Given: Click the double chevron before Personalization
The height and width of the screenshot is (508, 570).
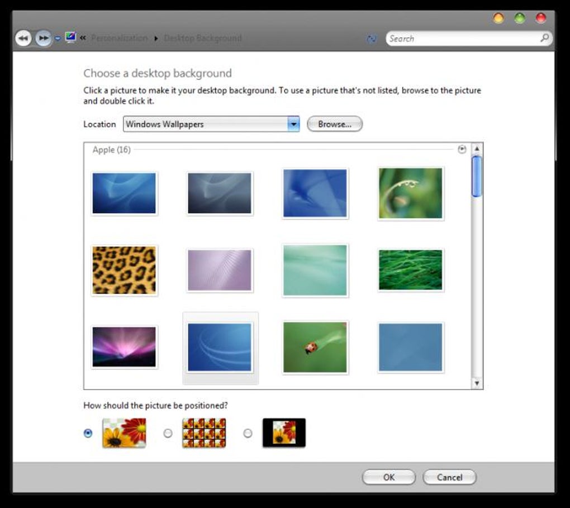Looking at the screenshot, I should click(x=83, y=38).
